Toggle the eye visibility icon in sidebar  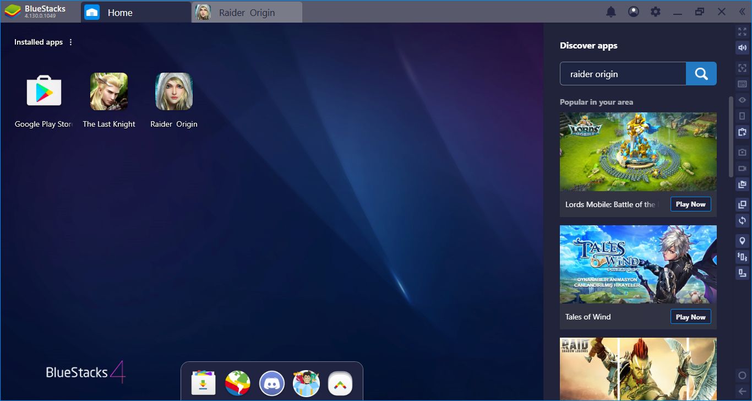(x=742, y=100)
